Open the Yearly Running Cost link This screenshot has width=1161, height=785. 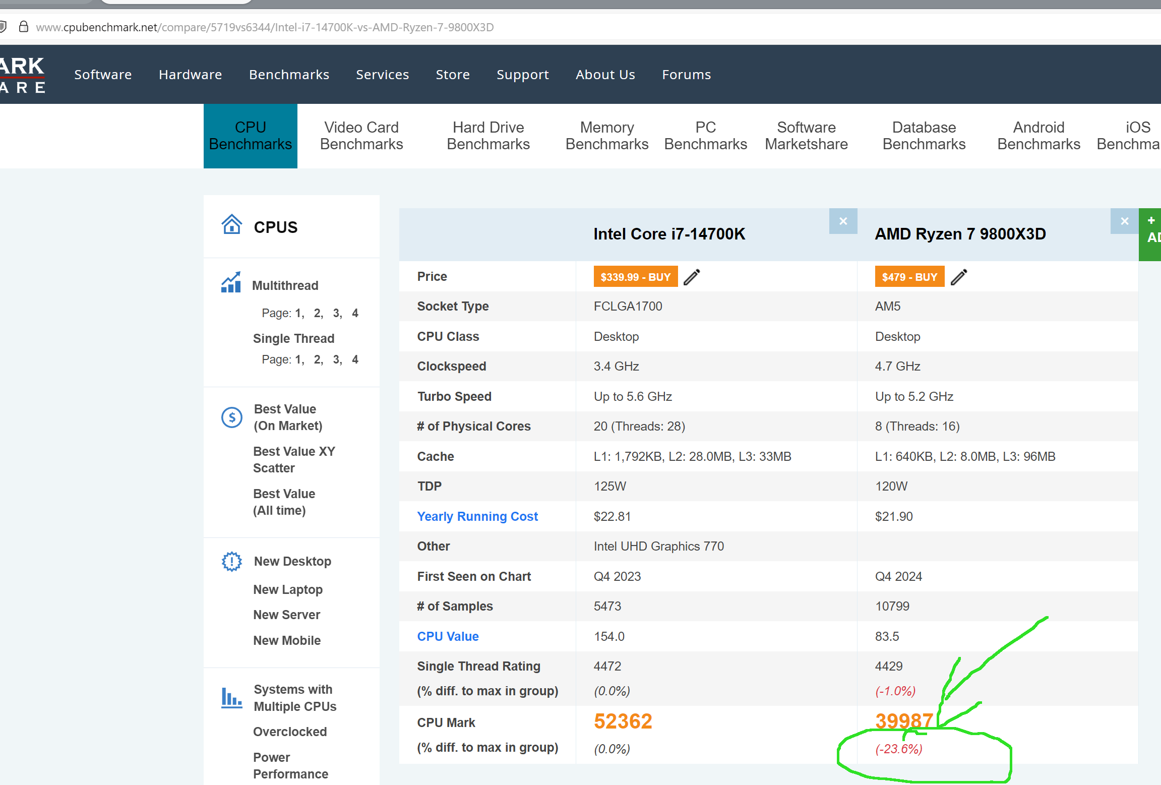tap(477, 516)
